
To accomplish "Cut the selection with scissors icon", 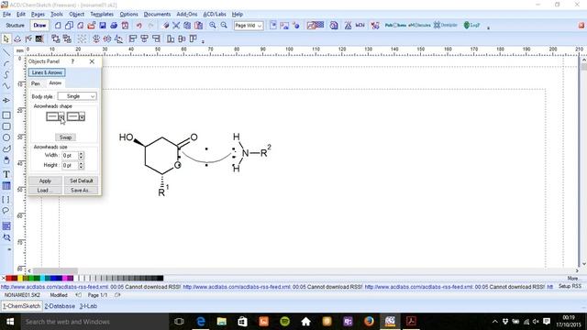I will click(176, 26).
